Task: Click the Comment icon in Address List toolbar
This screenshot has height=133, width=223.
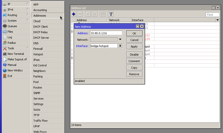Action: tap(102, 14)
